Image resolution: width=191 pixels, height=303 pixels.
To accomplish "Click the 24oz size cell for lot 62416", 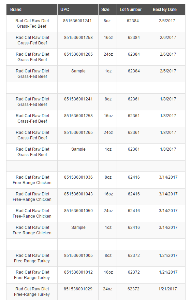I will [x=108, y=214].
